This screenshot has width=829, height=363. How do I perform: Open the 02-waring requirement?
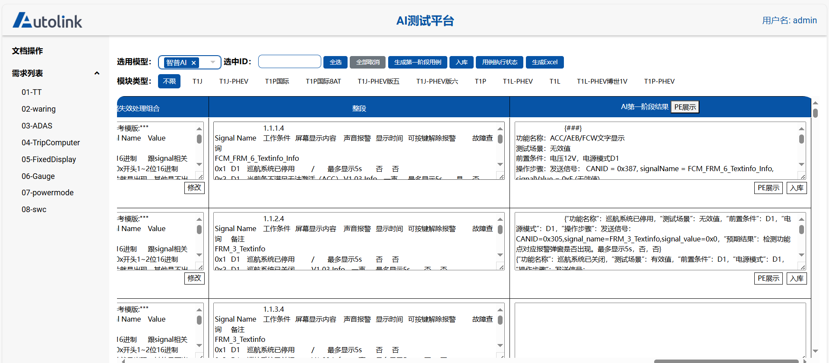(38, 109)
